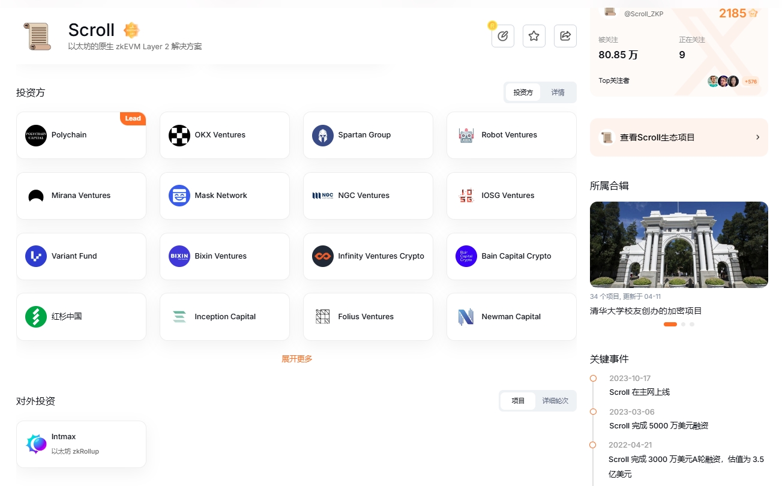Image resolution: width=782 pixels, height=486 pixels.
Task: Click the 80.85 万 followers count
Action: coord(618,55)
